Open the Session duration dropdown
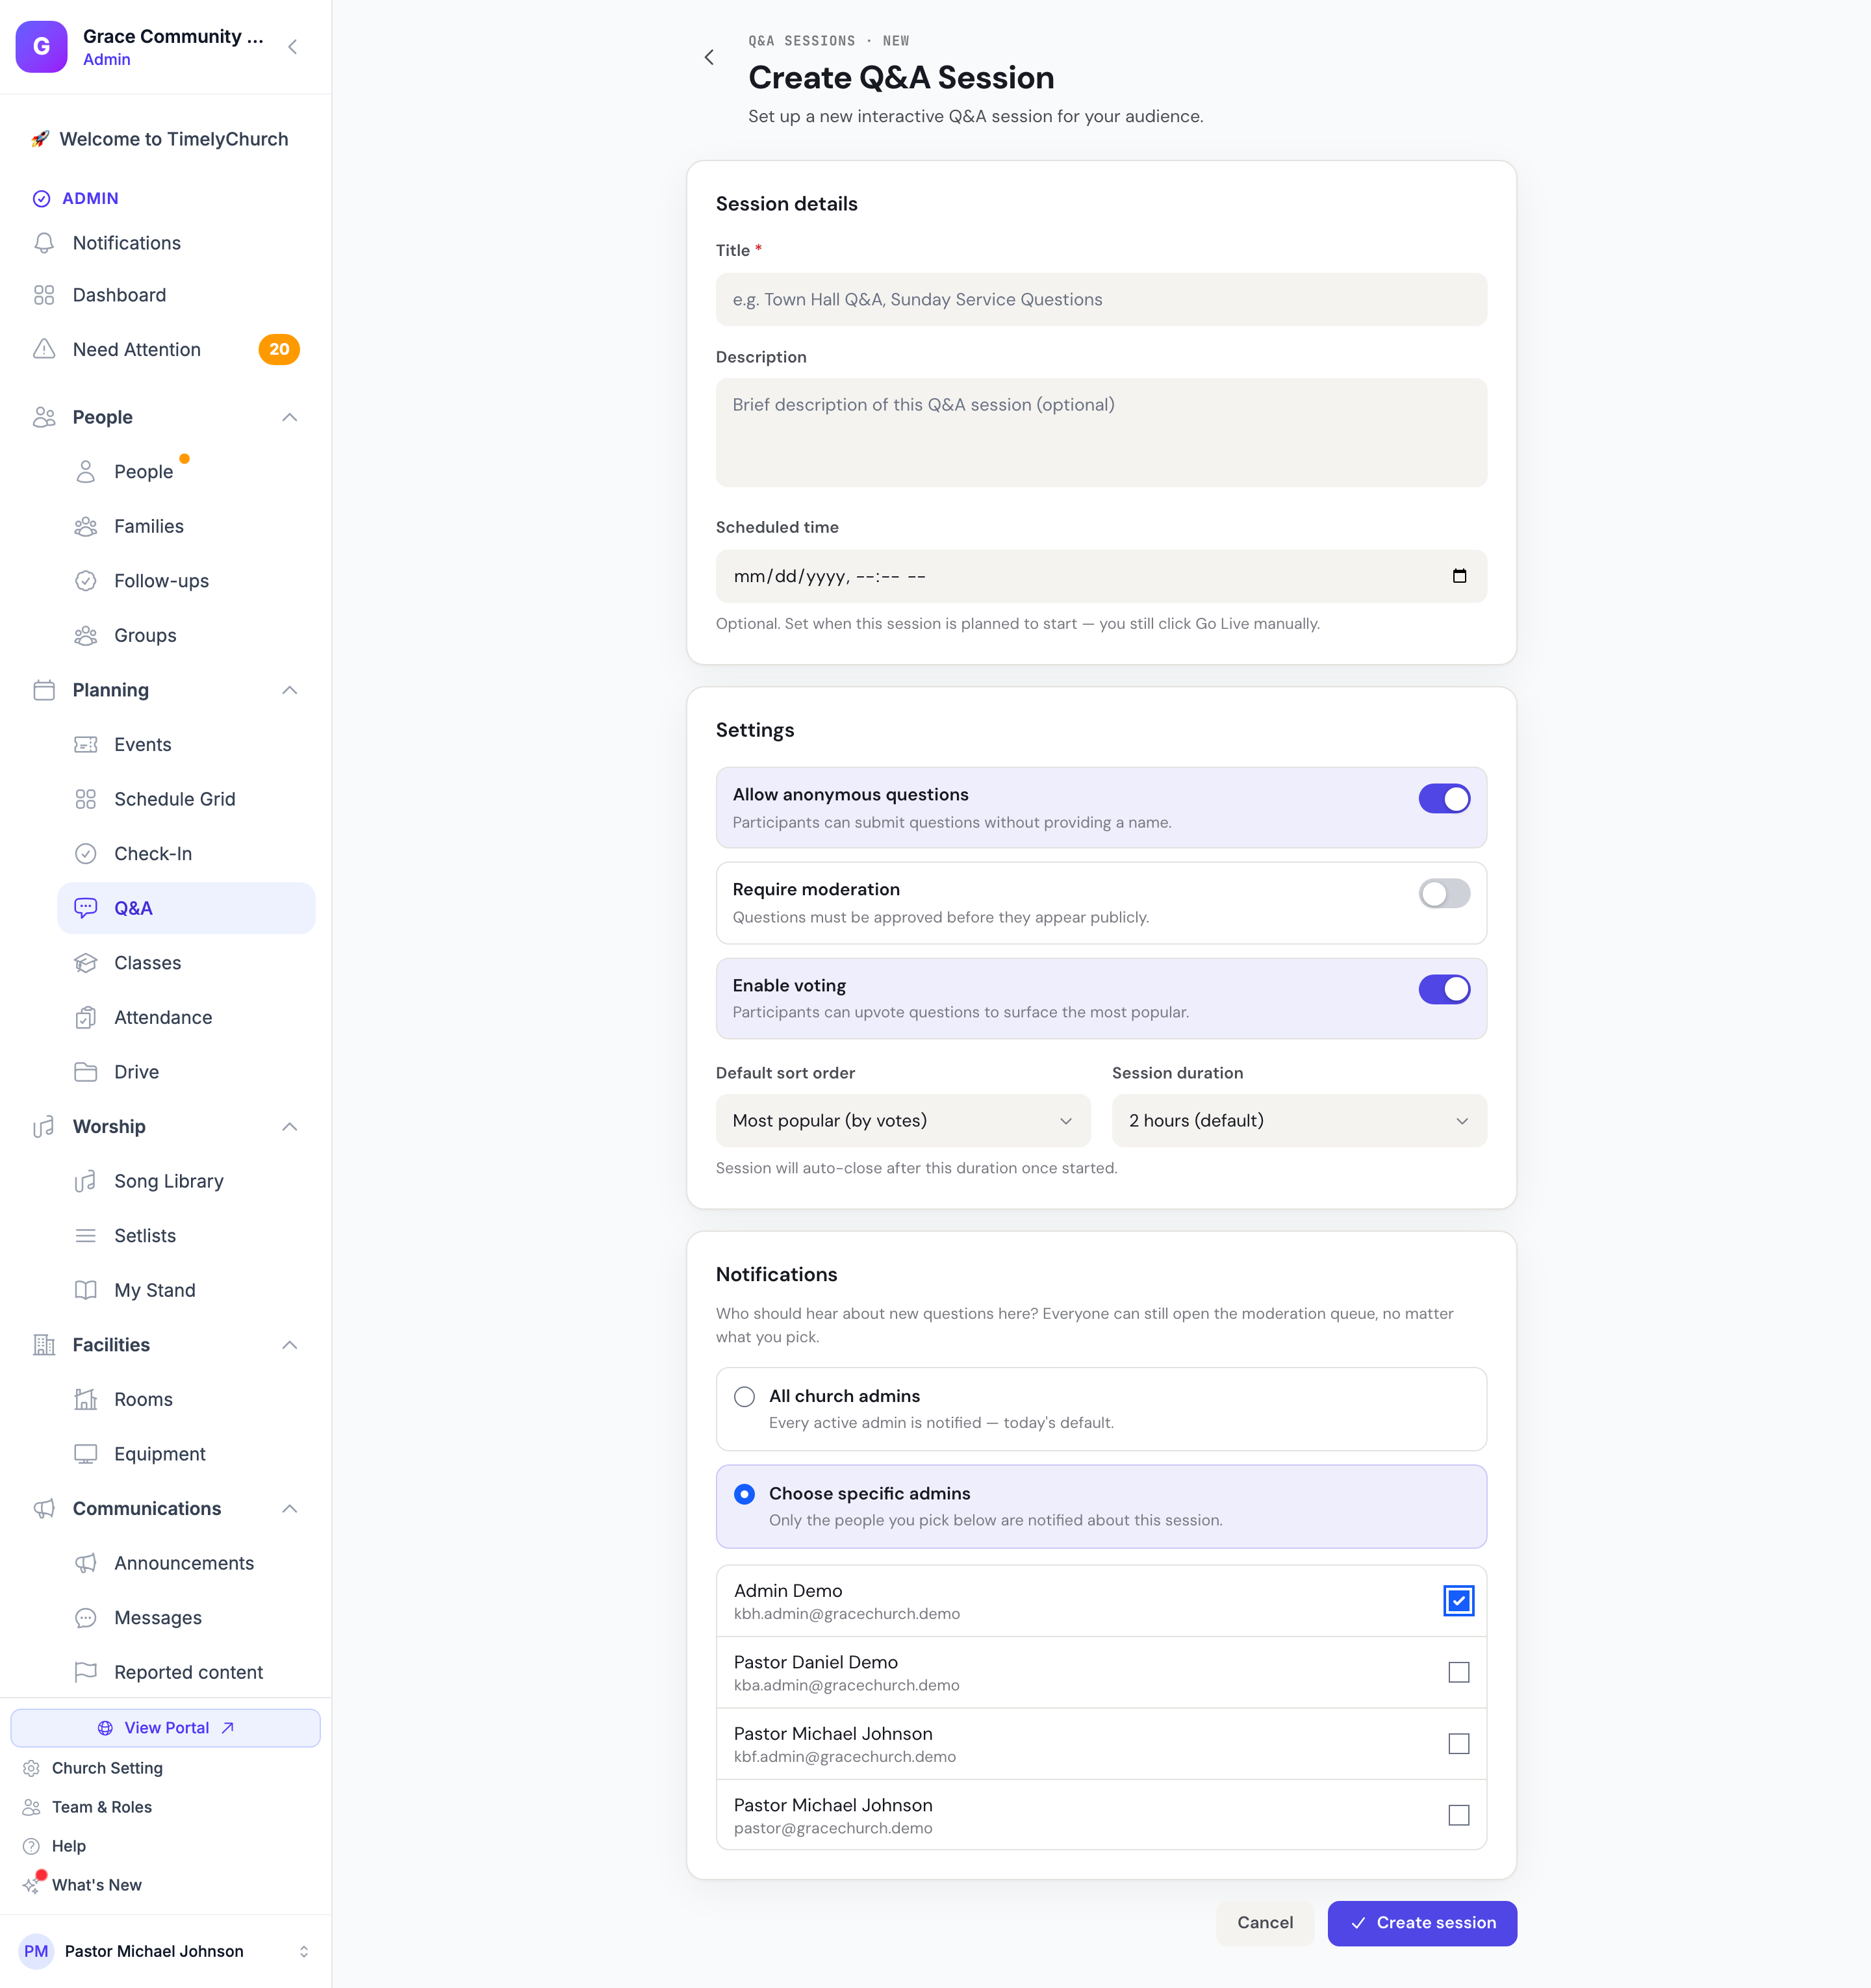Screen dimensions: 1871x1988 (x=1299, y=1120)
